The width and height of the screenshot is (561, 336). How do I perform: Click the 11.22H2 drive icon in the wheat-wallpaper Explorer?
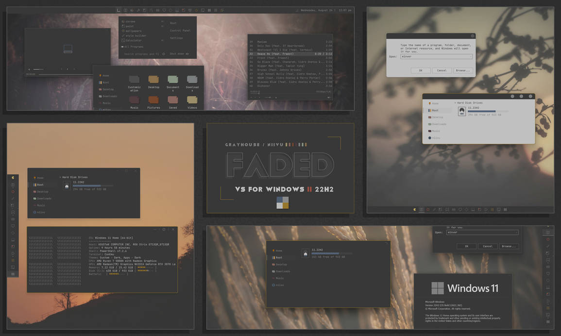305,253
